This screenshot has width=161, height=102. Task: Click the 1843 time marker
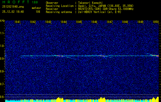tap(48, 22)
